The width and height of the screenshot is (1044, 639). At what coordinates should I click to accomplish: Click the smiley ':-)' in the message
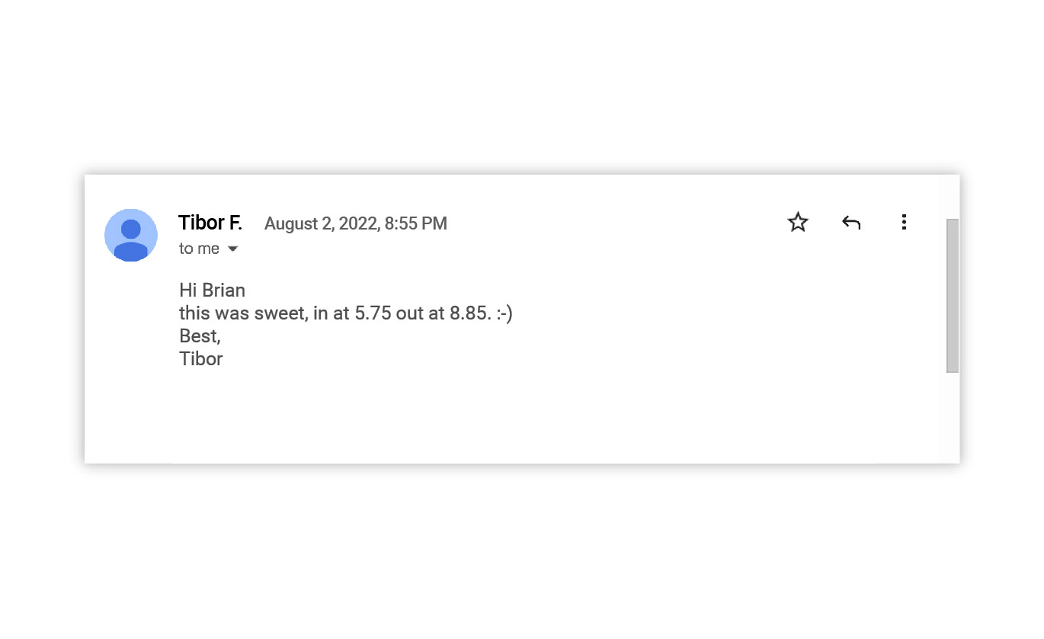coord(504,313)
